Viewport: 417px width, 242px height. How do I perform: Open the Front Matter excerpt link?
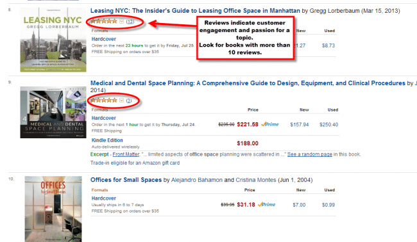(126, 154)
